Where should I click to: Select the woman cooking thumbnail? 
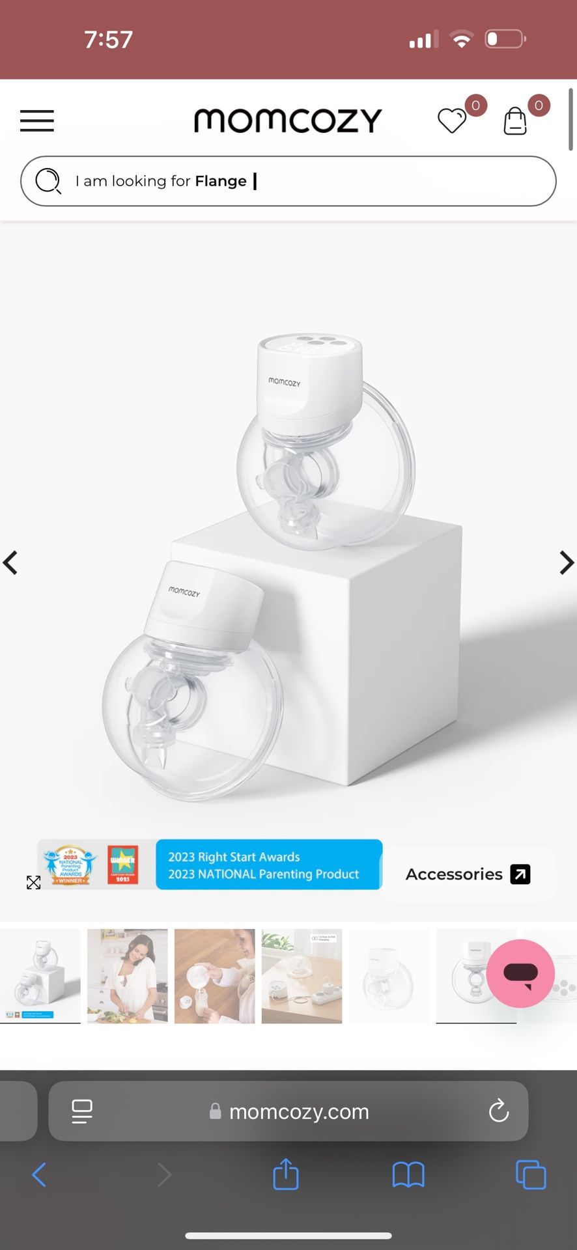128,976
